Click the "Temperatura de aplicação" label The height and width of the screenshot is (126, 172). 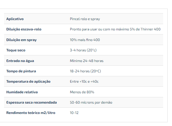28,82
